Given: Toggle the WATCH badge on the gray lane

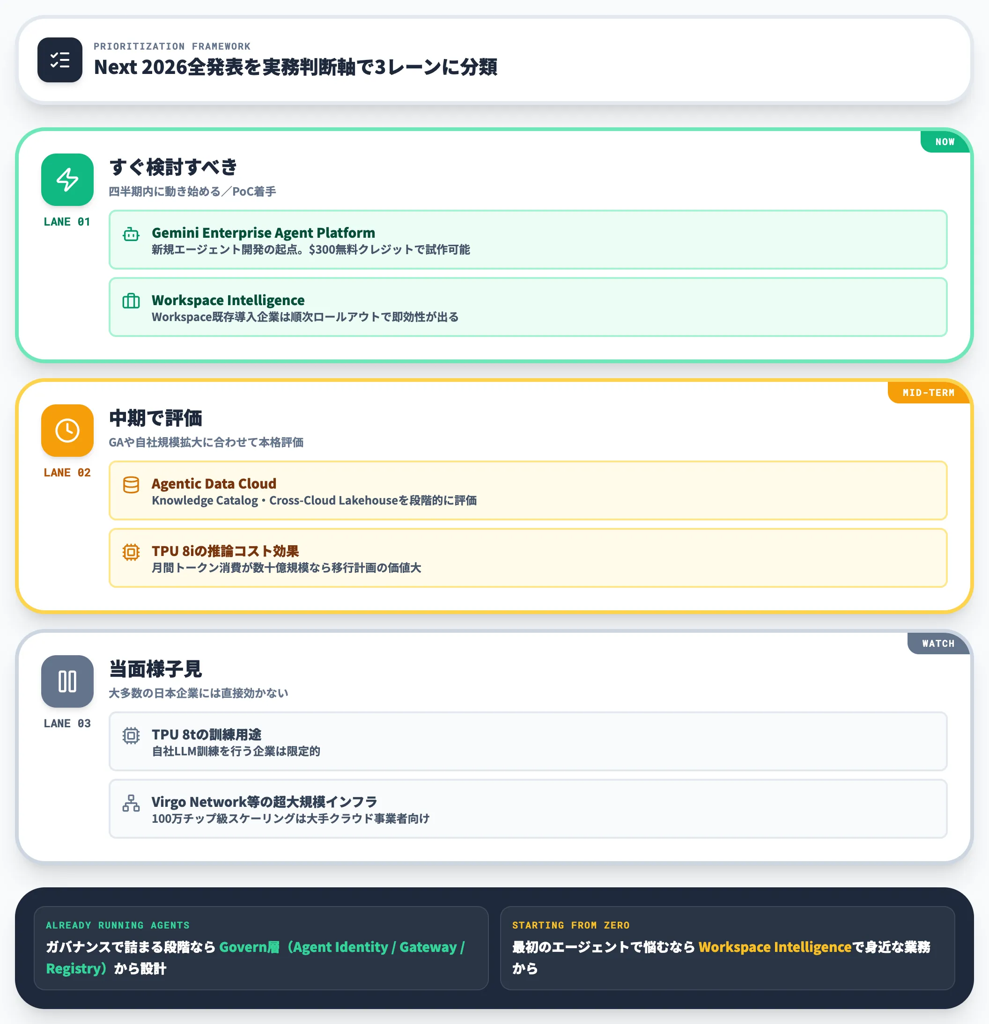Looking at the screenshot, I should (938, 644).
